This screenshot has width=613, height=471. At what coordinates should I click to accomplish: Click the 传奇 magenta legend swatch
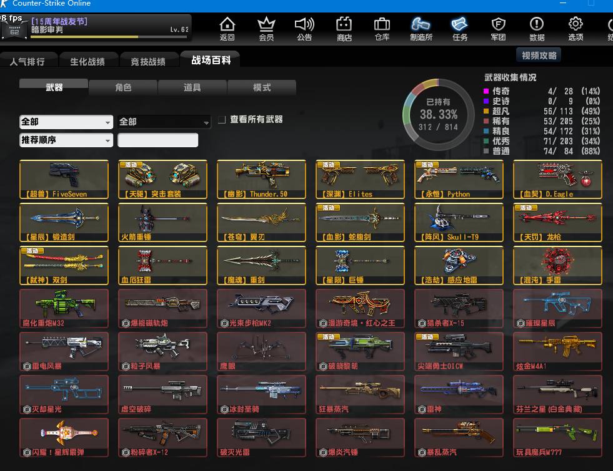[x=486, y=91]
